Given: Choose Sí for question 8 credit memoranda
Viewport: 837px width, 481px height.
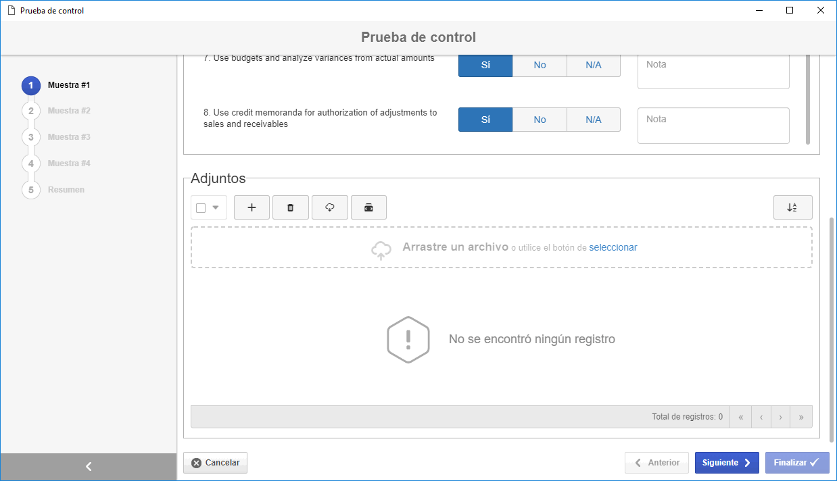Looking at the screenshot, I should pyautogui.click(x=485, y=120).
